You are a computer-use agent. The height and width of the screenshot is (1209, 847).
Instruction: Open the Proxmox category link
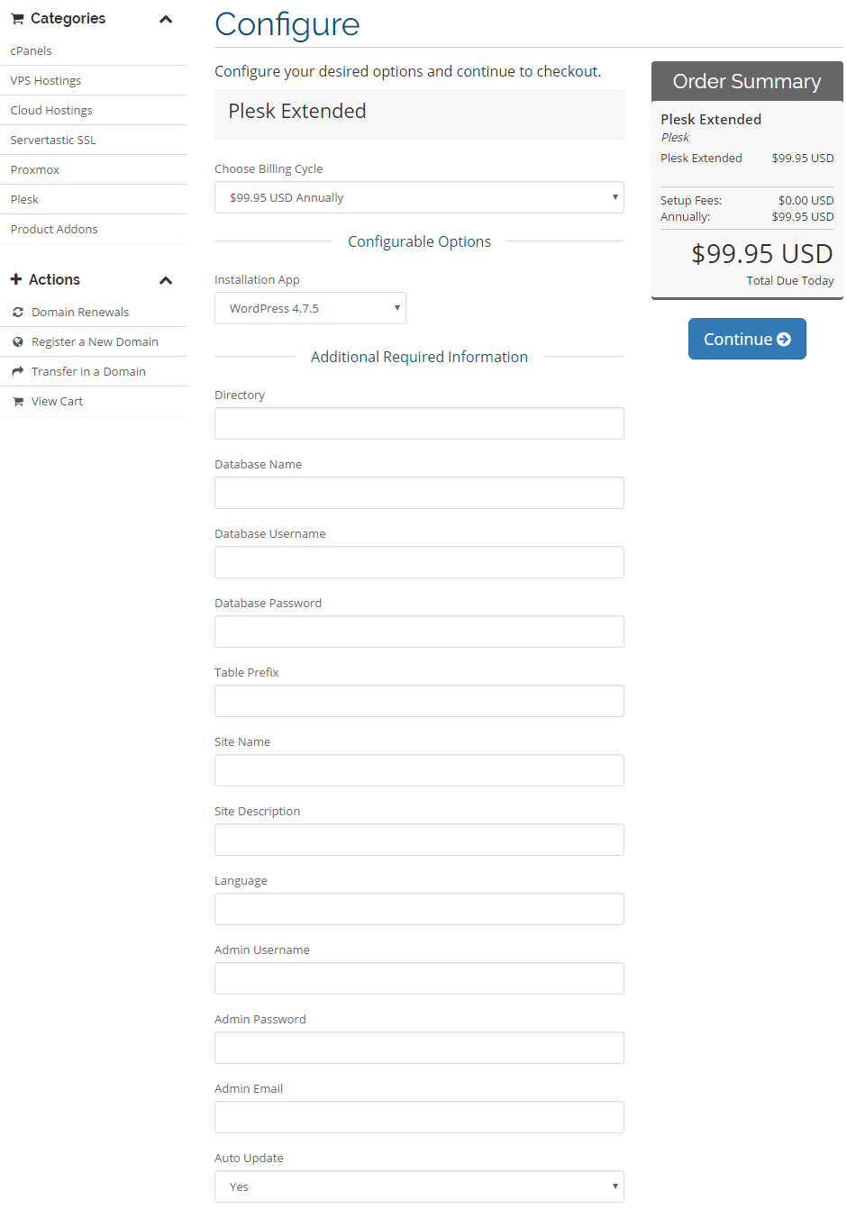tap(35, 169)
